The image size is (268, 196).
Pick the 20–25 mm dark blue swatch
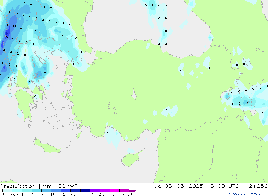point(75,191)
